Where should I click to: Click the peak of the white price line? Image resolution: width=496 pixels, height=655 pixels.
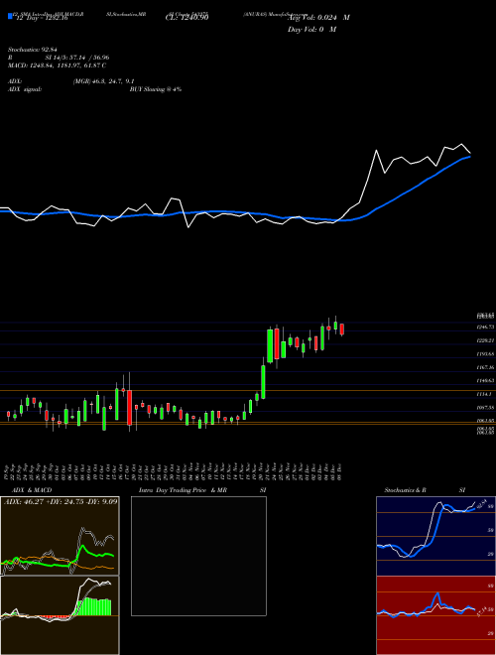[x=461, y=145]
